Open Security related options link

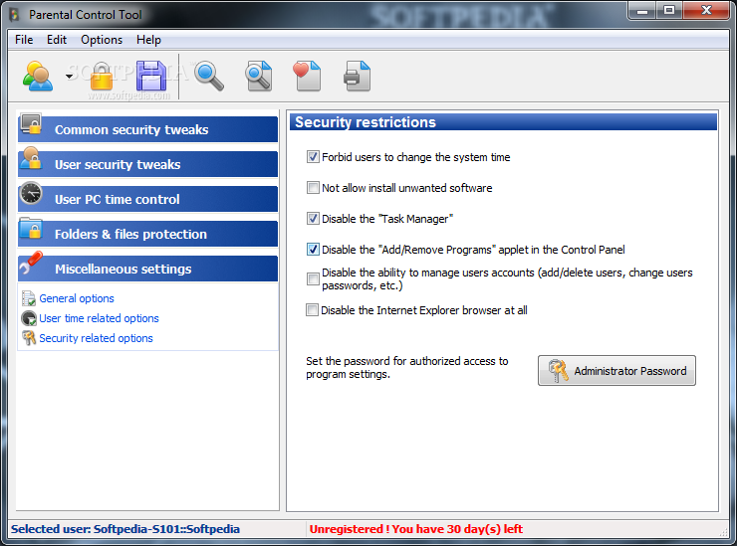point(96,338)
